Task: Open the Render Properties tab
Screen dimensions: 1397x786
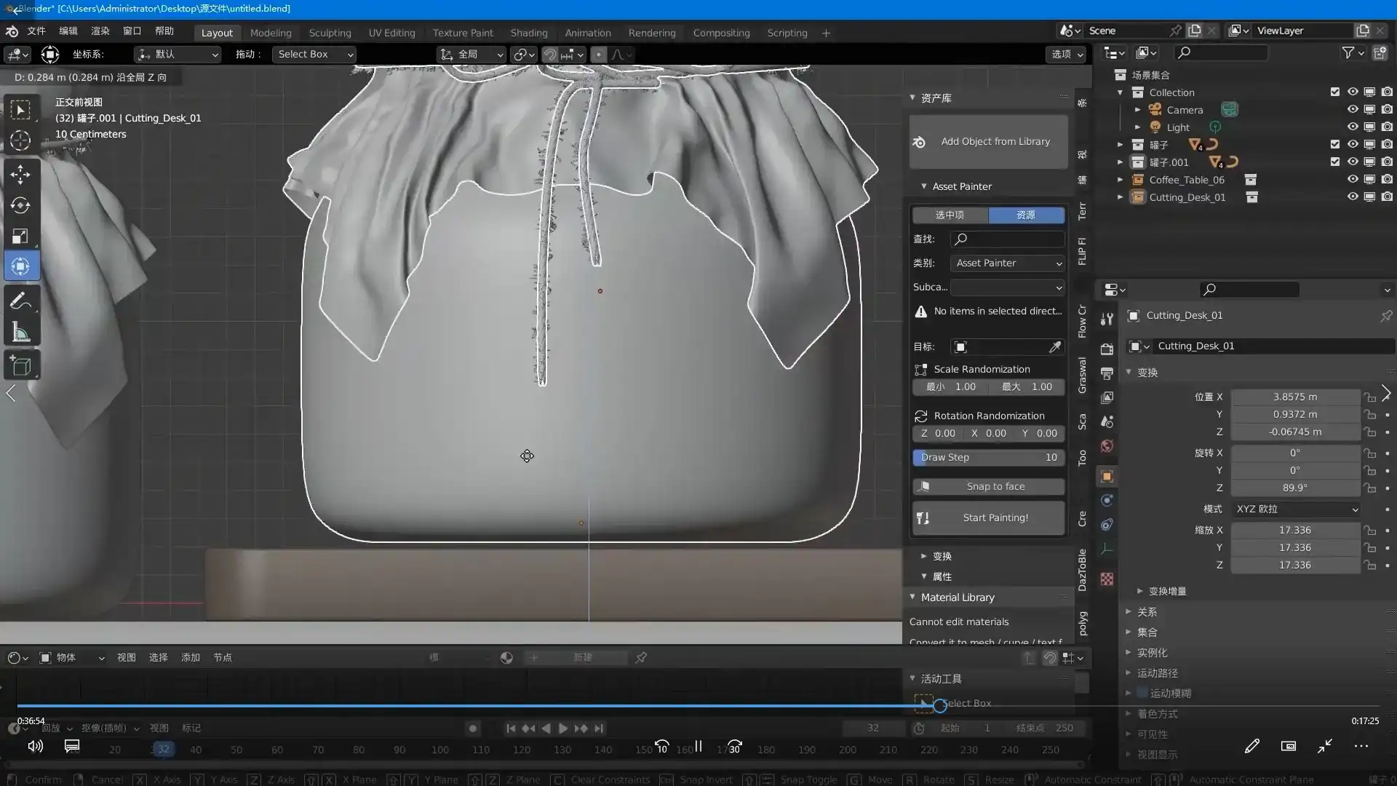Action: (1107, 349)
